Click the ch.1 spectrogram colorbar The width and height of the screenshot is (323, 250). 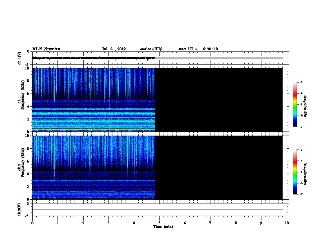pyautogui.click(x=295, y=105)
